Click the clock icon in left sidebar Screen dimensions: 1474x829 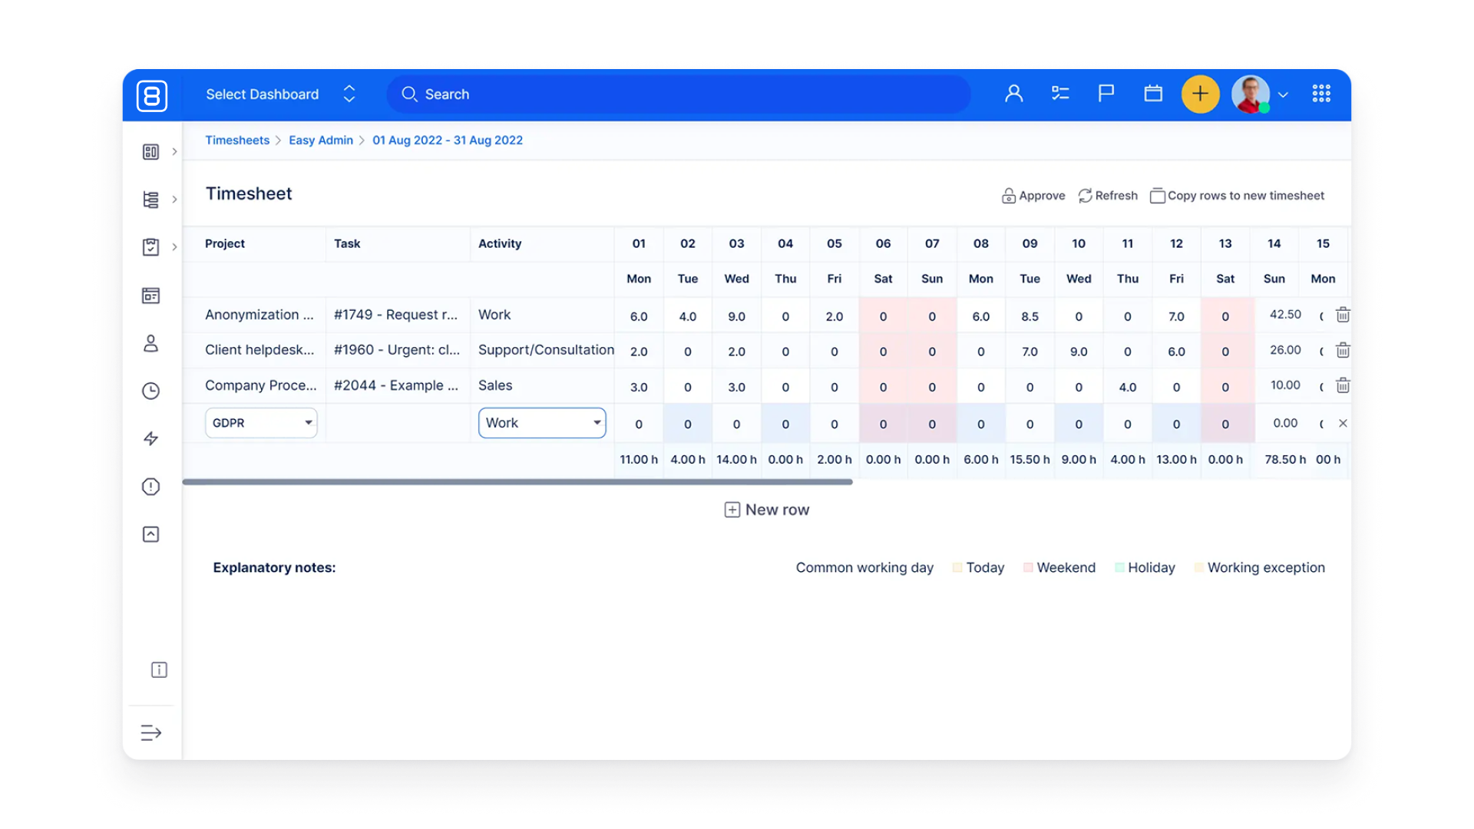151,391
